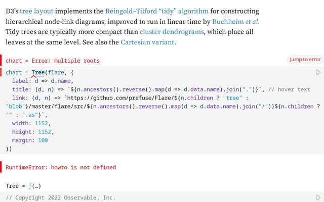
Task: Run the copyright comment cell via play icon
Action: (x=318, y=197)
